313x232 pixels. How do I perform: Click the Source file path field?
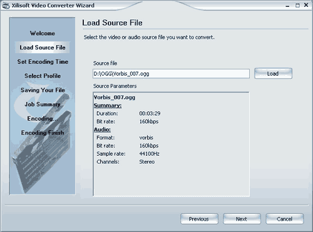click(x=171, y=74)
